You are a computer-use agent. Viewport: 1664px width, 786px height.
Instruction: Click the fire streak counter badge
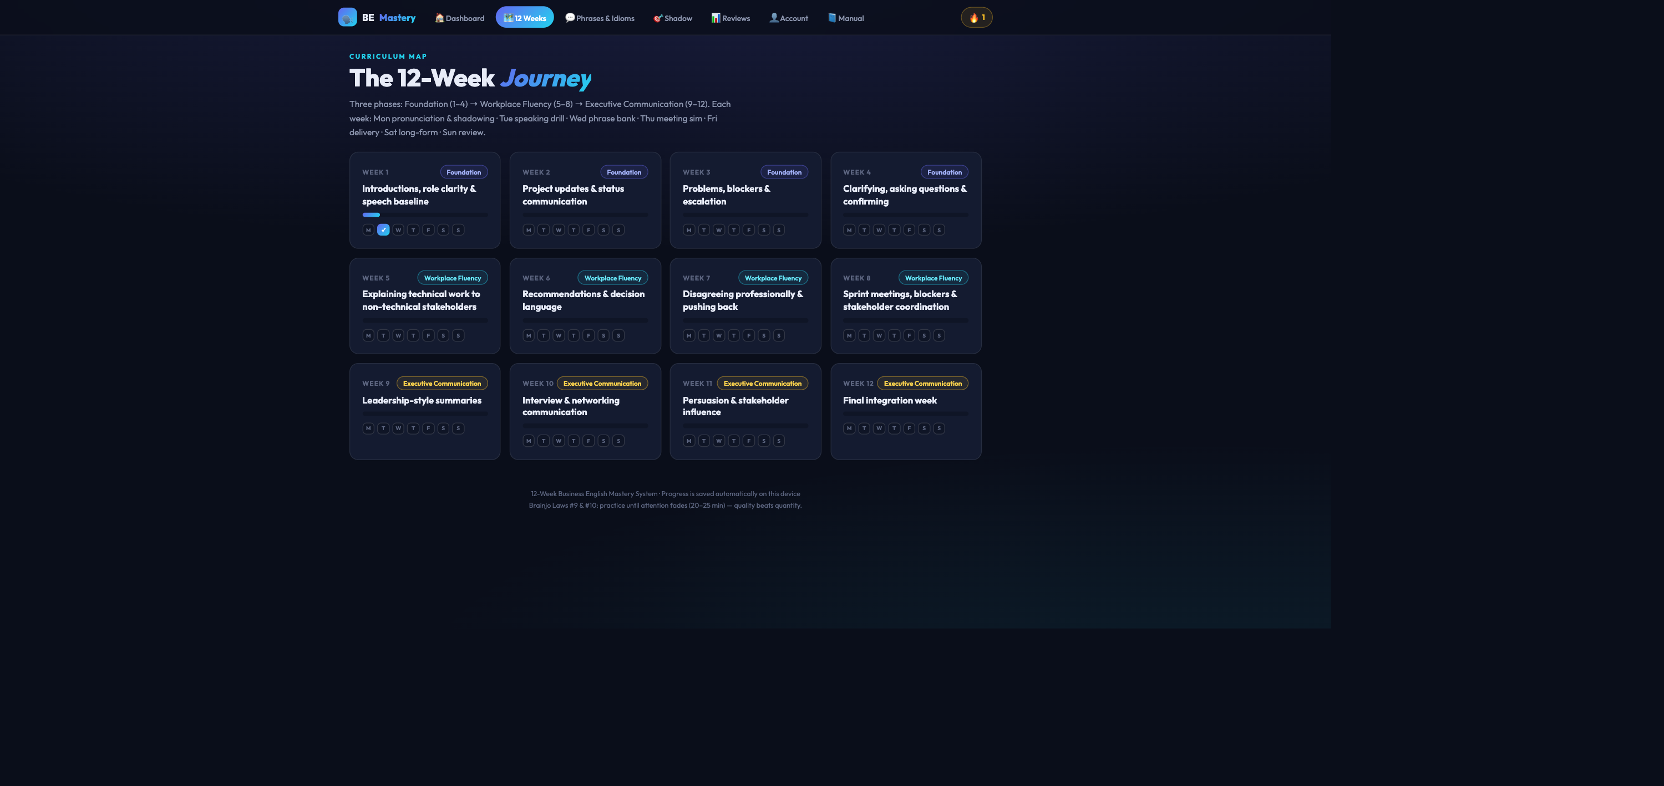point(977,17)
